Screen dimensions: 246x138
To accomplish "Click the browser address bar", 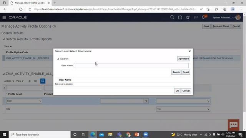I will pos(115,9).
